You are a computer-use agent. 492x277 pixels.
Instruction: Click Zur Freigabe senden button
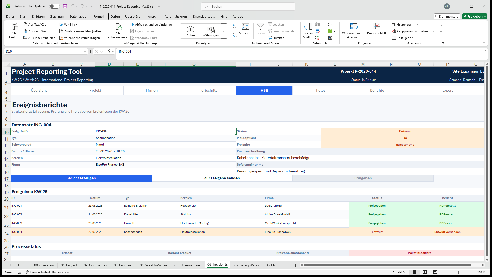click(222, 178)
